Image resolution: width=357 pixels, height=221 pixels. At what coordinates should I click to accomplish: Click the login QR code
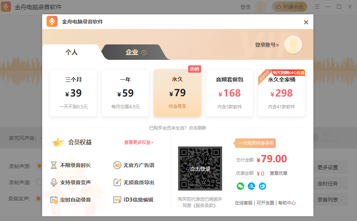click(x=200, y=169)
